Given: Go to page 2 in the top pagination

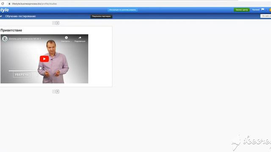Looking at the screenshot, I should click(58, 23).
